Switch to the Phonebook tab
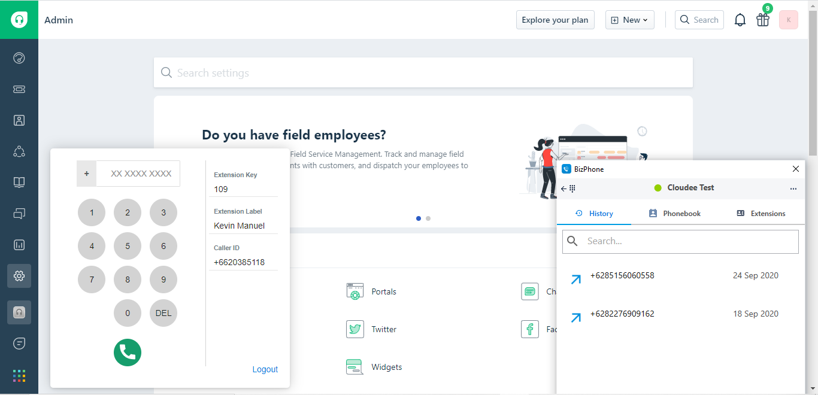This screenshot has height=395, width=818. click(x=674, y=212)
